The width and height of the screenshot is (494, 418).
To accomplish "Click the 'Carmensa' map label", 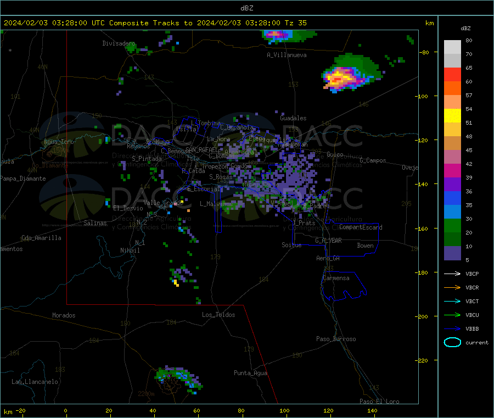I will pos(336,278).
